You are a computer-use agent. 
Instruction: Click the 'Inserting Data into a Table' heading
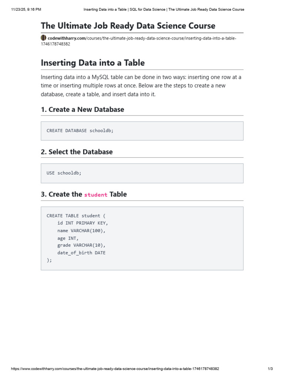click(x=93, y=63)
